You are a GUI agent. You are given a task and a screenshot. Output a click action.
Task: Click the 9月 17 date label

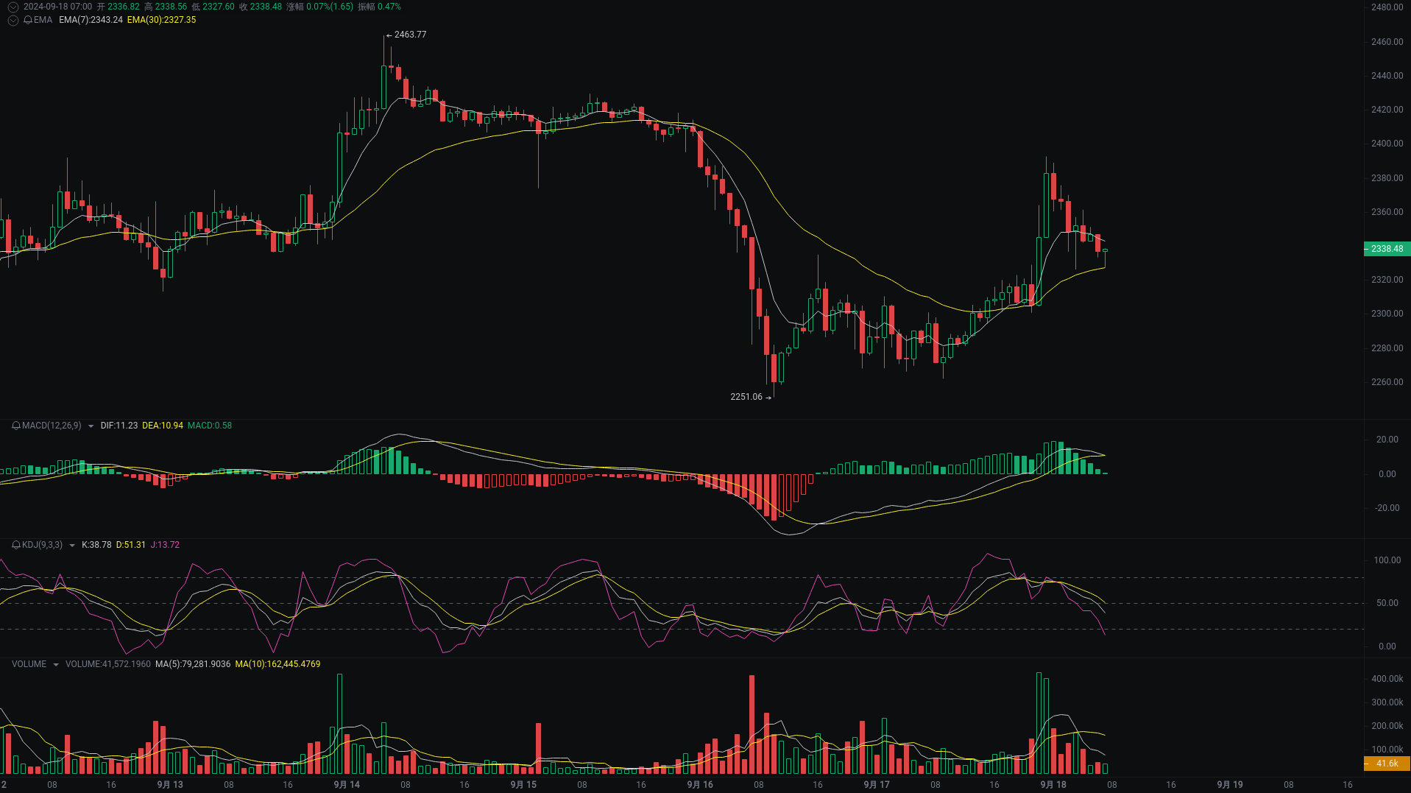click(877, 785)
